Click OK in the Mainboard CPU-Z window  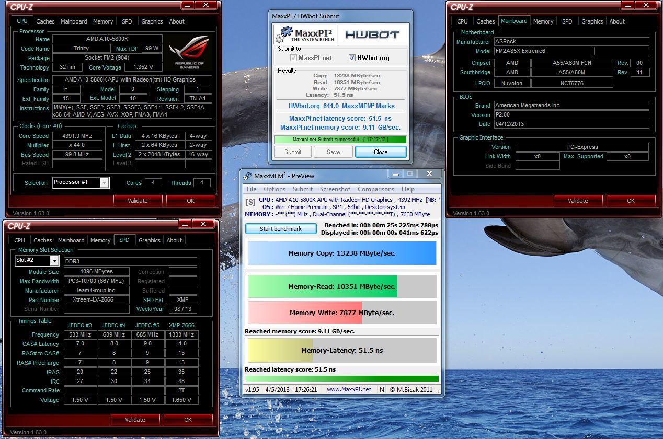(x=631, y=201)
